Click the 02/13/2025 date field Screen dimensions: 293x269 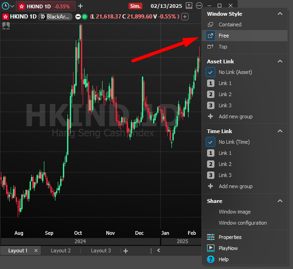pyautogui.click(x=166, y=6)
